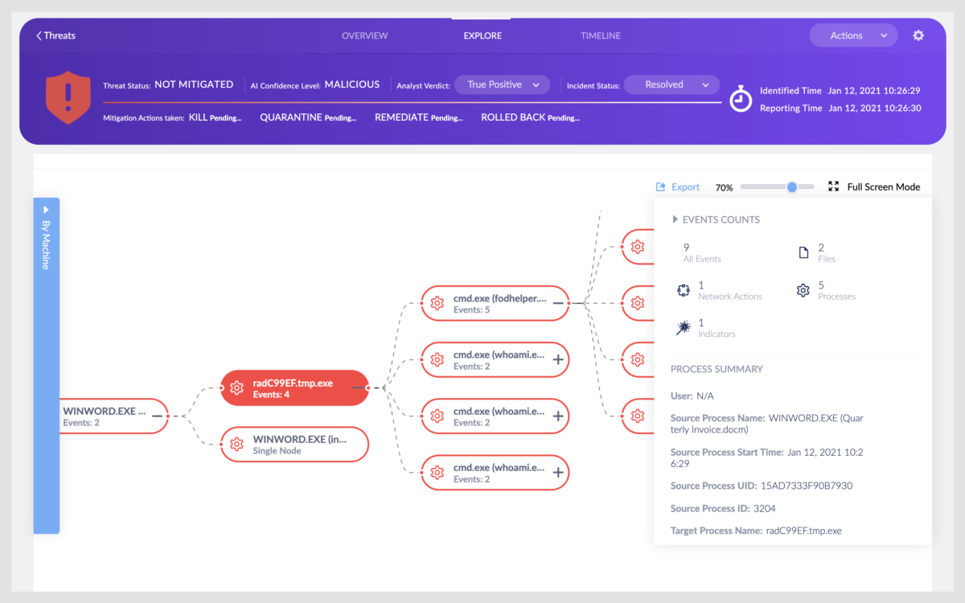
Task: Click the Export icon
Action: tap(661, 187)
